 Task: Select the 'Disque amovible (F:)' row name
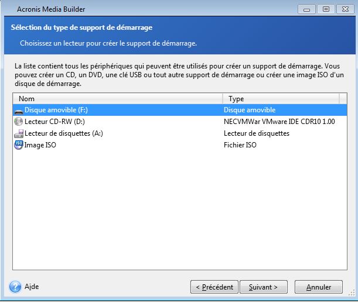click(56, 110)
